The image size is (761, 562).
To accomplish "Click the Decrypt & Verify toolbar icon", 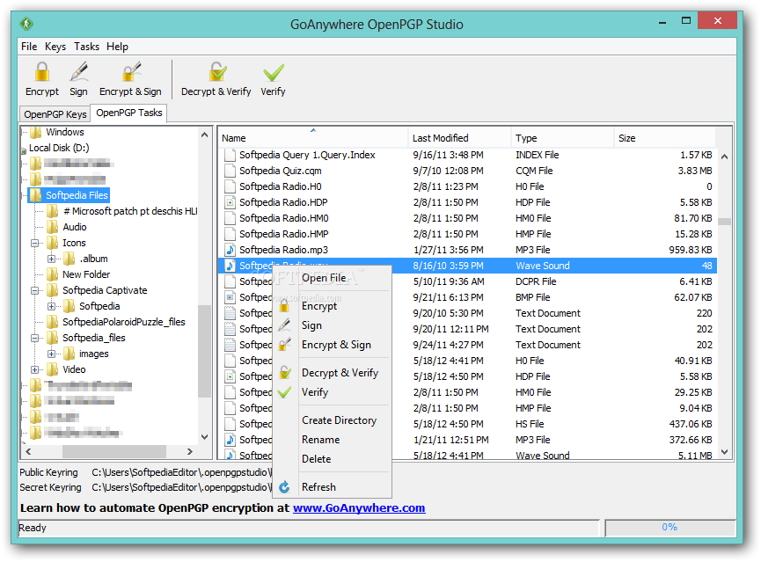I will pyautogui.click(x=217, y=72).
